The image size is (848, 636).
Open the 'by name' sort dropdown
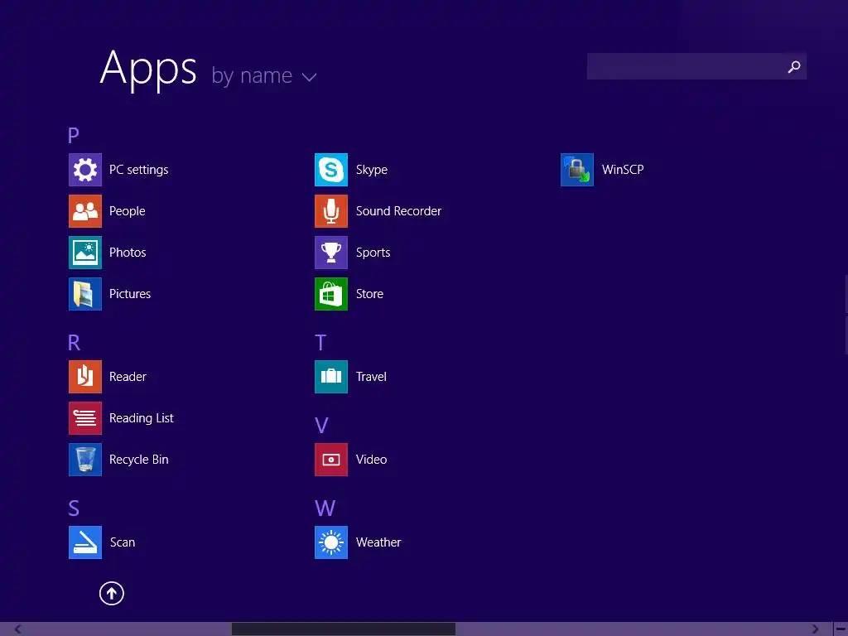(264, 75)
